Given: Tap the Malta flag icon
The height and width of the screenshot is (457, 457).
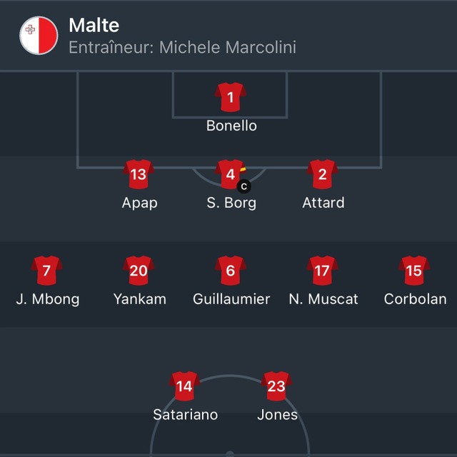Looking at the screenshot, I should pos(39,35).
